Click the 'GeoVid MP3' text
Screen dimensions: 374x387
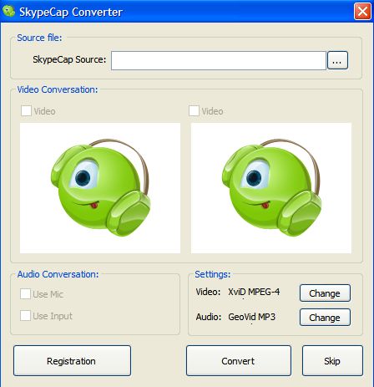point(251,317)
